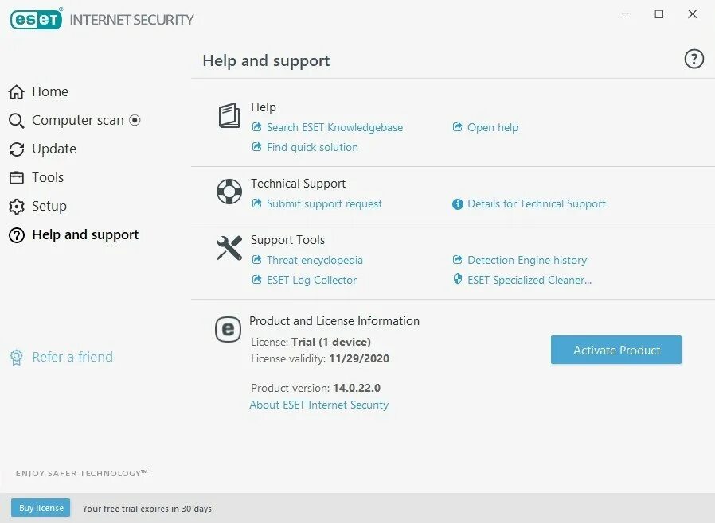Click the Tools briefcase icon
Image resolution: width=715 pixels, height=523 pixels.
point(17,178)
